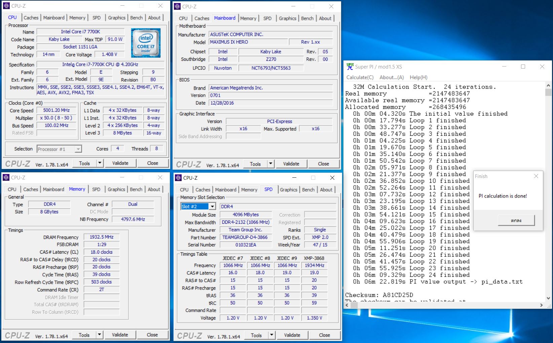
Task: Switch to Caches tab in the CPU window
Action: (31, 18)
